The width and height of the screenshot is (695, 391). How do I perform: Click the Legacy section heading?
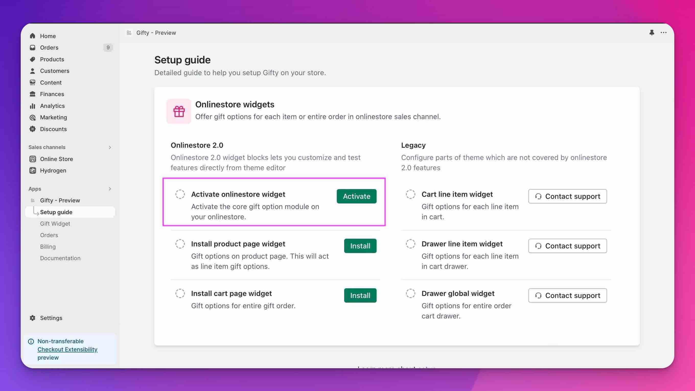[413, 145]
